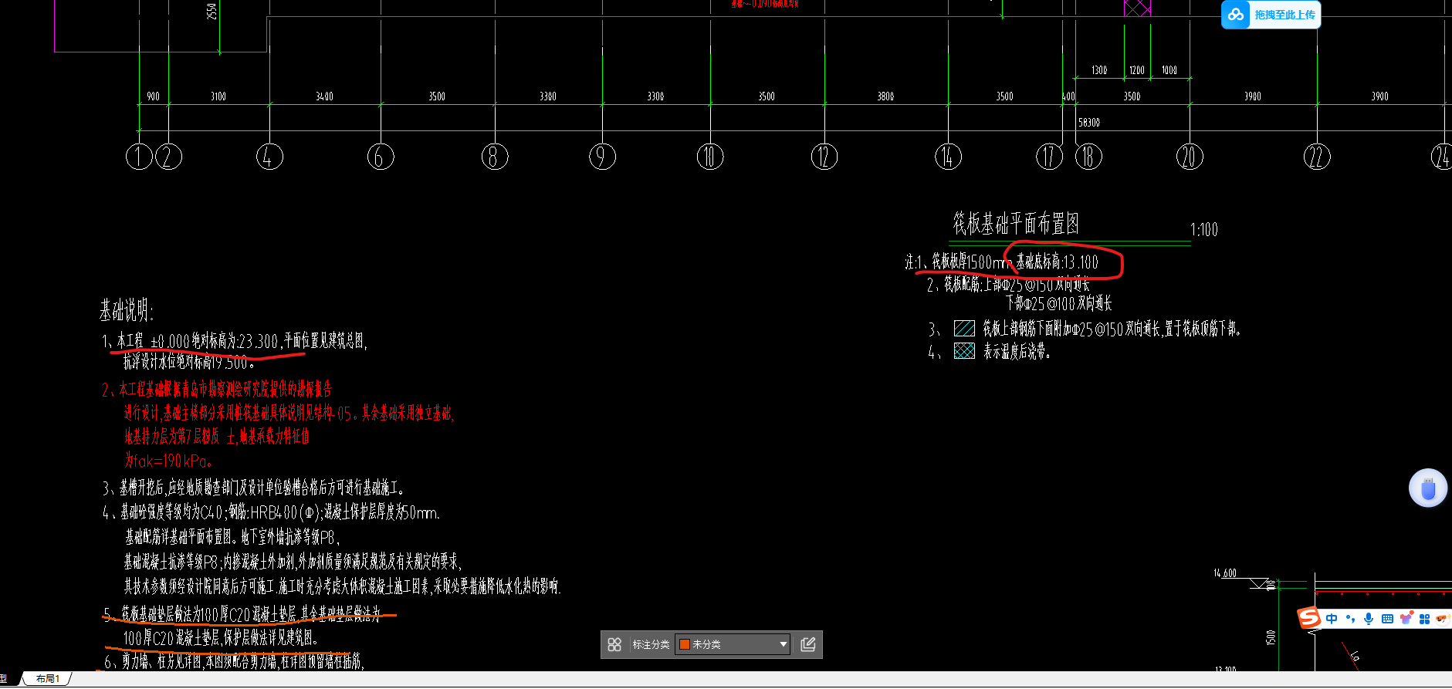Image resolution: width=1452 pixels, height=689 pixels.
Task: Click the 14.600 elevation mark text
Action: (1225, 573)
